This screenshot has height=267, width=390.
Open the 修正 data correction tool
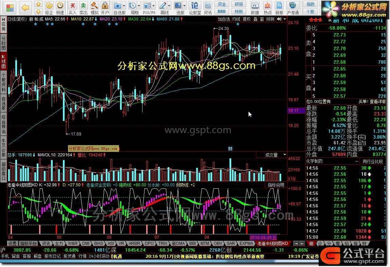tap(49, 8)
